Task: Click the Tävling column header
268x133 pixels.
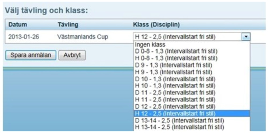Action: pyautogui.click(x=68, y=25)
